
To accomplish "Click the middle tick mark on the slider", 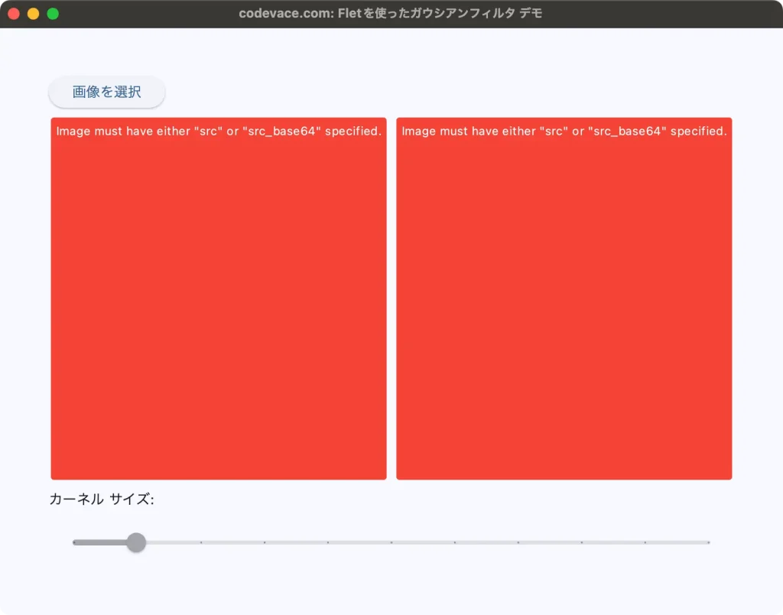I will (x=393, y=542).
